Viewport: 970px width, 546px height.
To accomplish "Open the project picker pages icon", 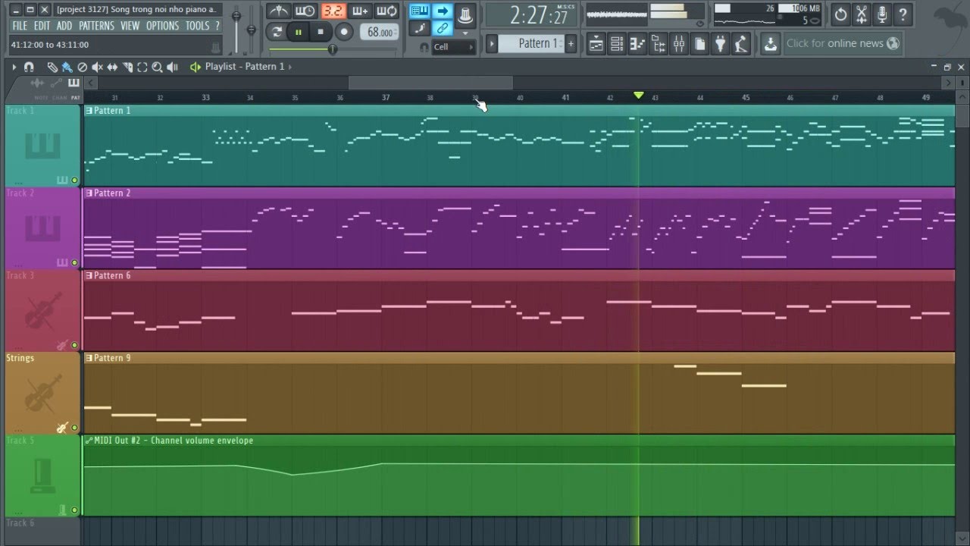I will [699, 44].
